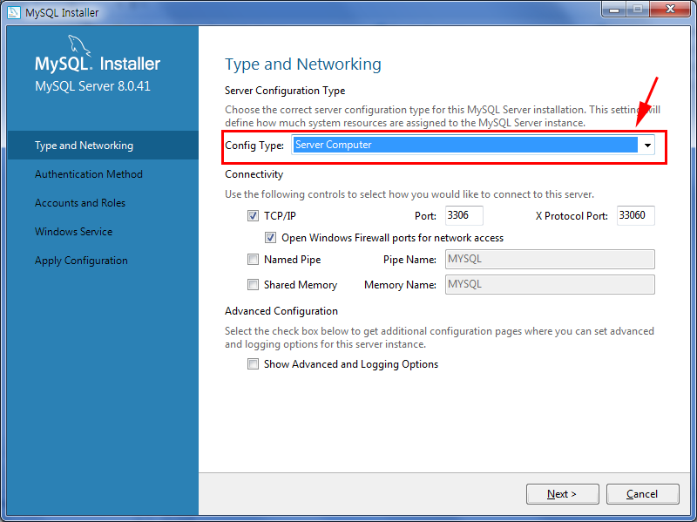Check Show Advanced and Logging Options
Screen dimensions: 697x522
pyautogui.click(x=253, y=364)
